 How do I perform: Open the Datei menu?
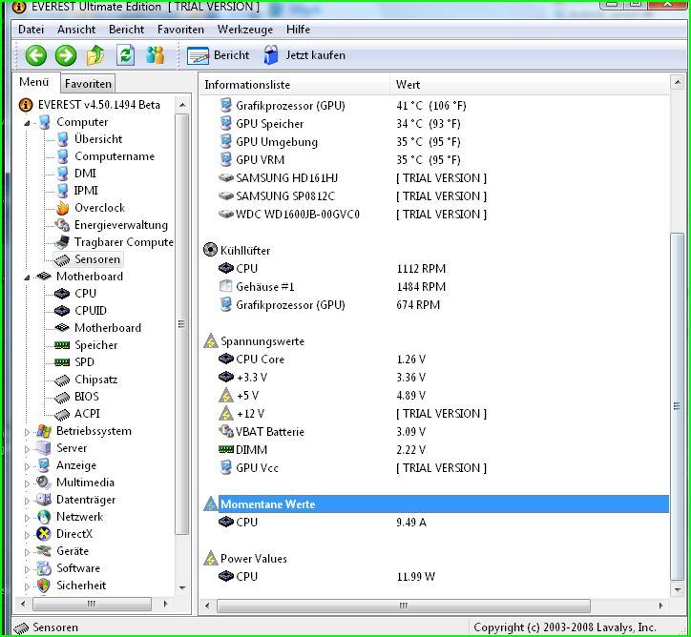[x=31, y=30]
